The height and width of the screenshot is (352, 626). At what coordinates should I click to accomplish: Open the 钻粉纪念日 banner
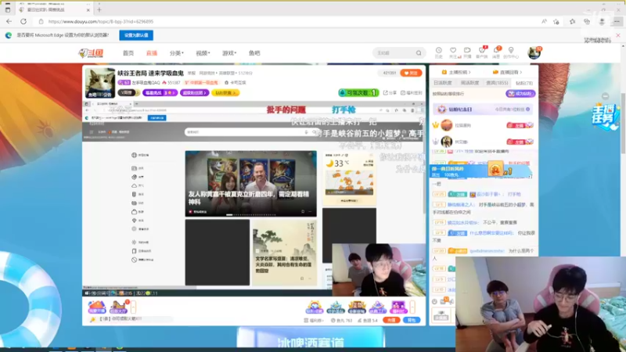pyautogui.click(x=483, y=110)
